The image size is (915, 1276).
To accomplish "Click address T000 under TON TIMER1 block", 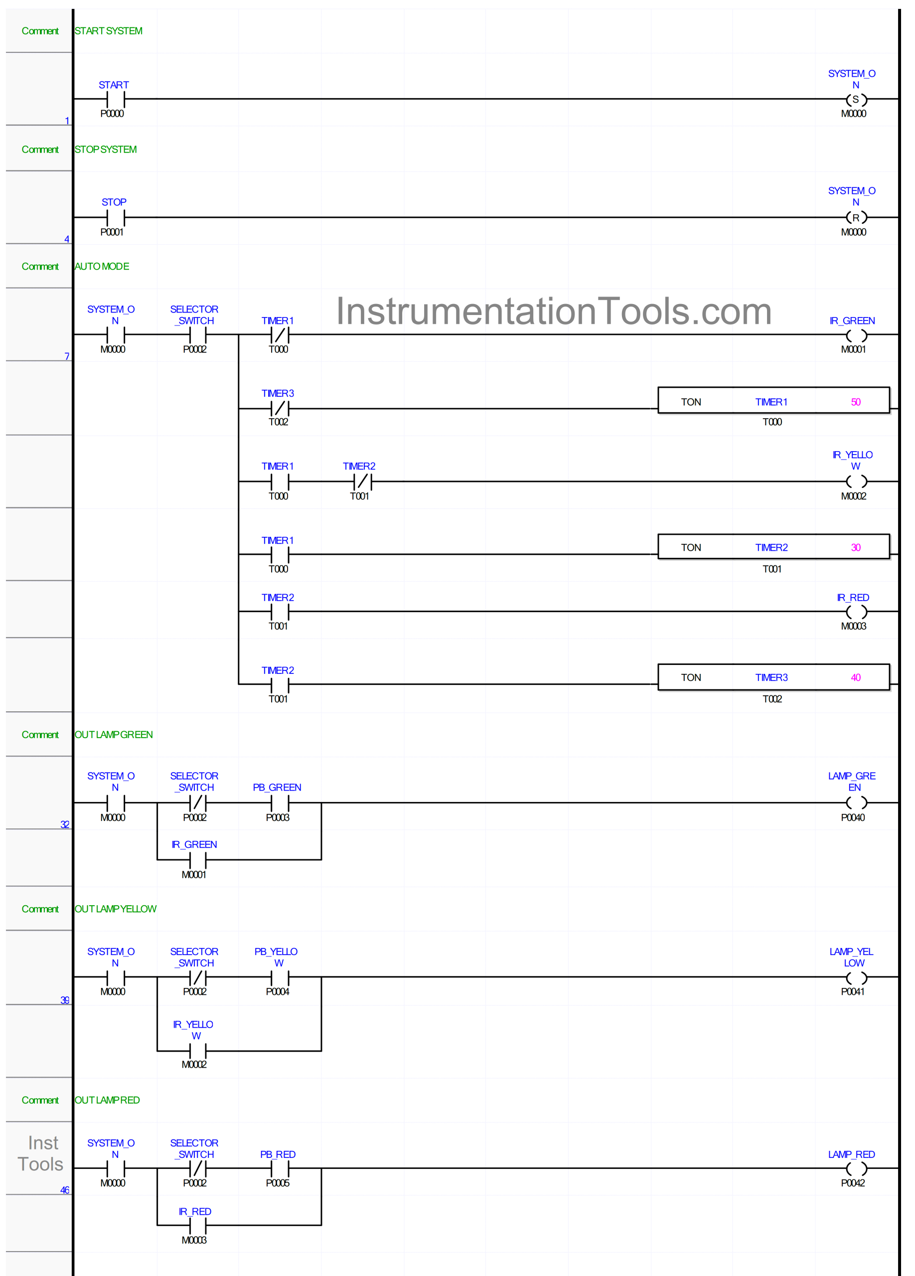I will pos(772,422).
